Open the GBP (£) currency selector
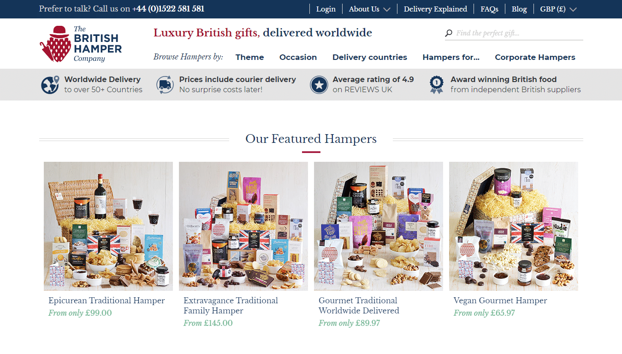 558,9
